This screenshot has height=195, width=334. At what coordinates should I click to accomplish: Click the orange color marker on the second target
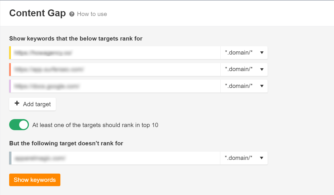click(10, 69)
